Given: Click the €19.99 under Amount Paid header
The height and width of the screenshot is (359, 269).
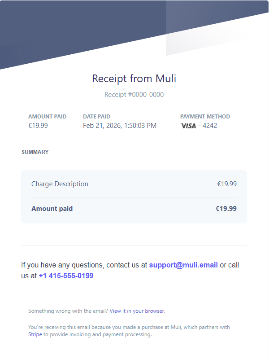Looking at the screenshot, I should [38, 126].
